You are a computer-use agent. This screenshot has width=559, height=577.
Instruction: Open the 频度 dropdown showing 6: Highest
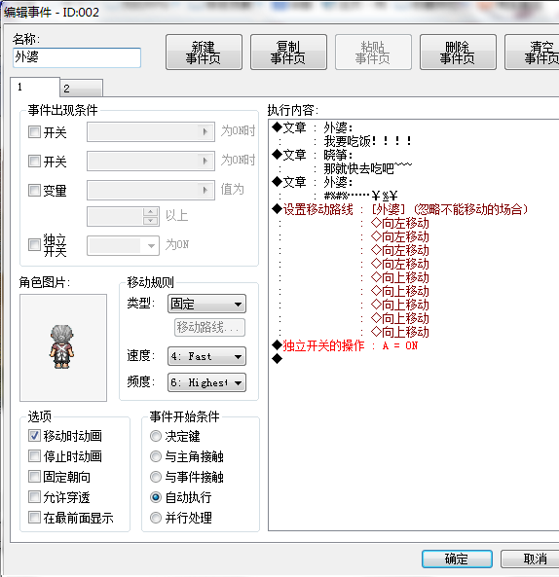coord(206,382)
